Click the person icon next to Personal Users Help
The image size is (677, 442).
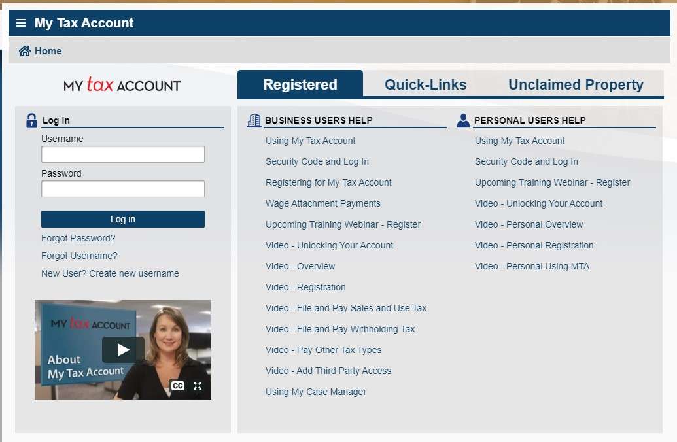click(x=463, y=119)
